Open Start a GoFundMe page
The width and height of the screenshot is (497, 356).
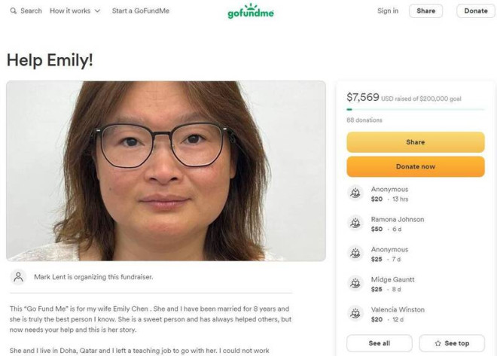pyautogui.click(x=139, y=11)
